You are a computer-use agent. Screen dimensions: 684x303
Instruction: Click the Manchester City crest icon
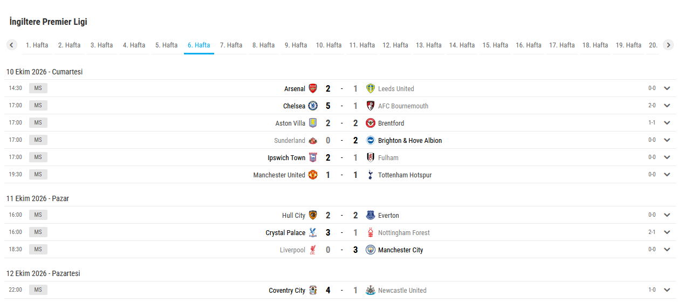coord(370,250)
